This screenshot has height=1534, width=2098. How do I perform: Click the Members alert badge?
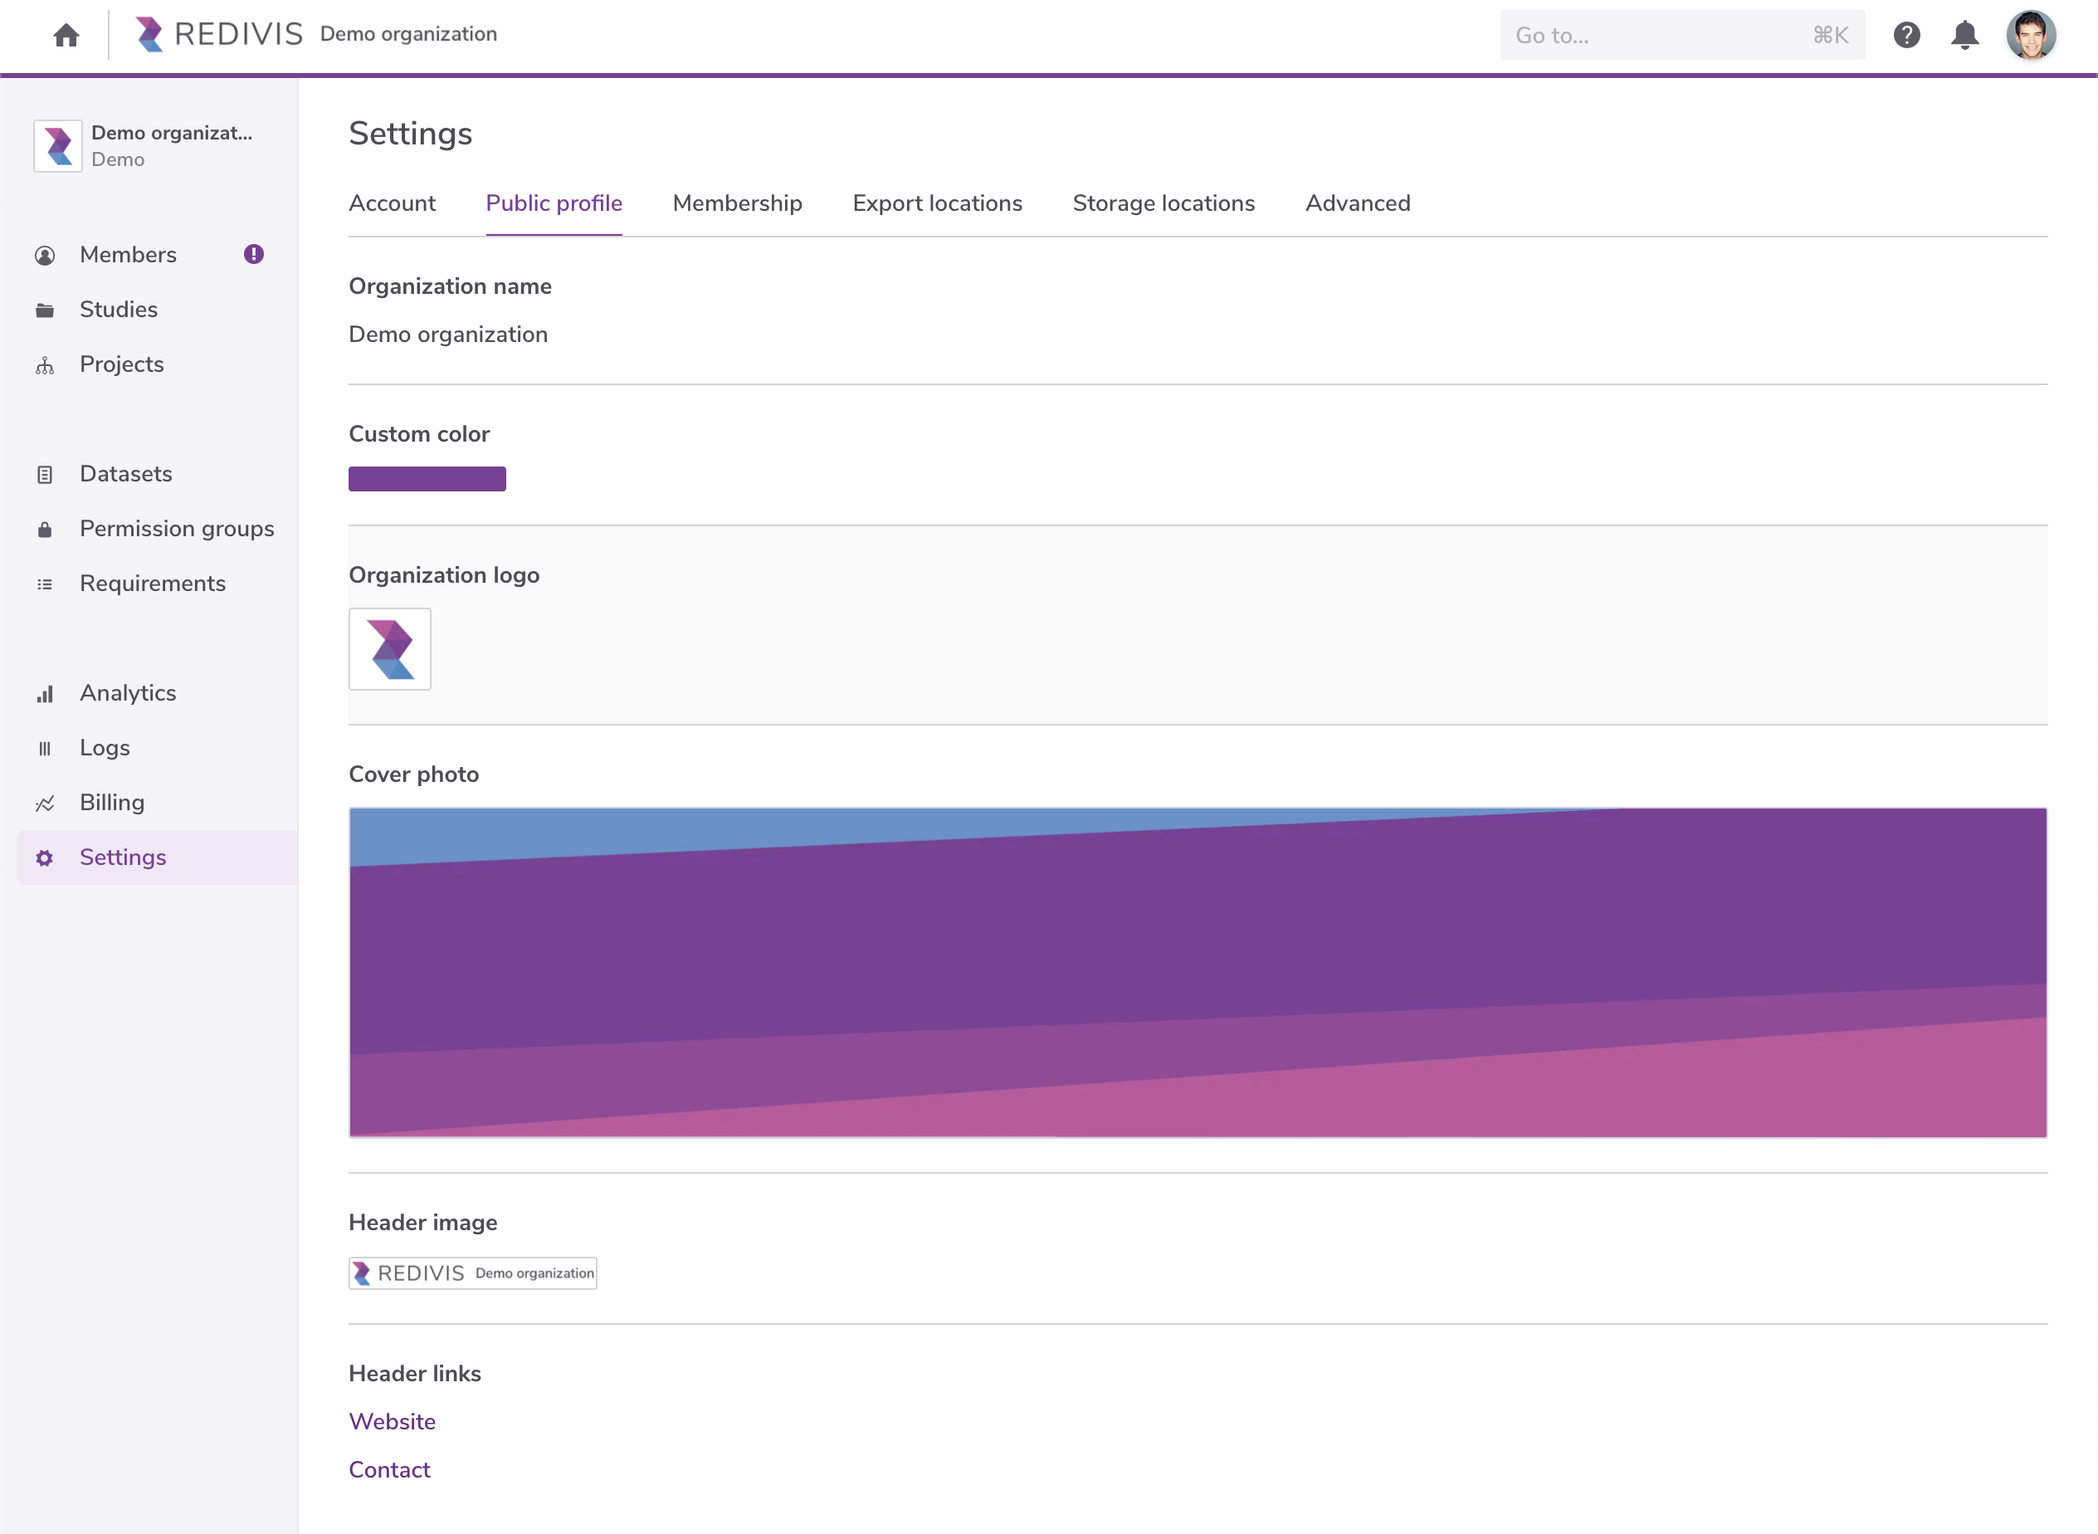point(253,255)
